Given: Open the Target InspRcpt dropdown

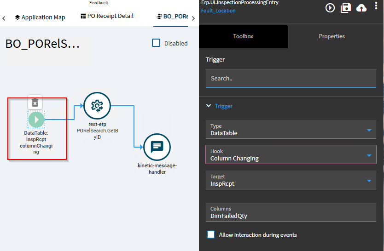Looking at the screenshot, I should 291,180.
